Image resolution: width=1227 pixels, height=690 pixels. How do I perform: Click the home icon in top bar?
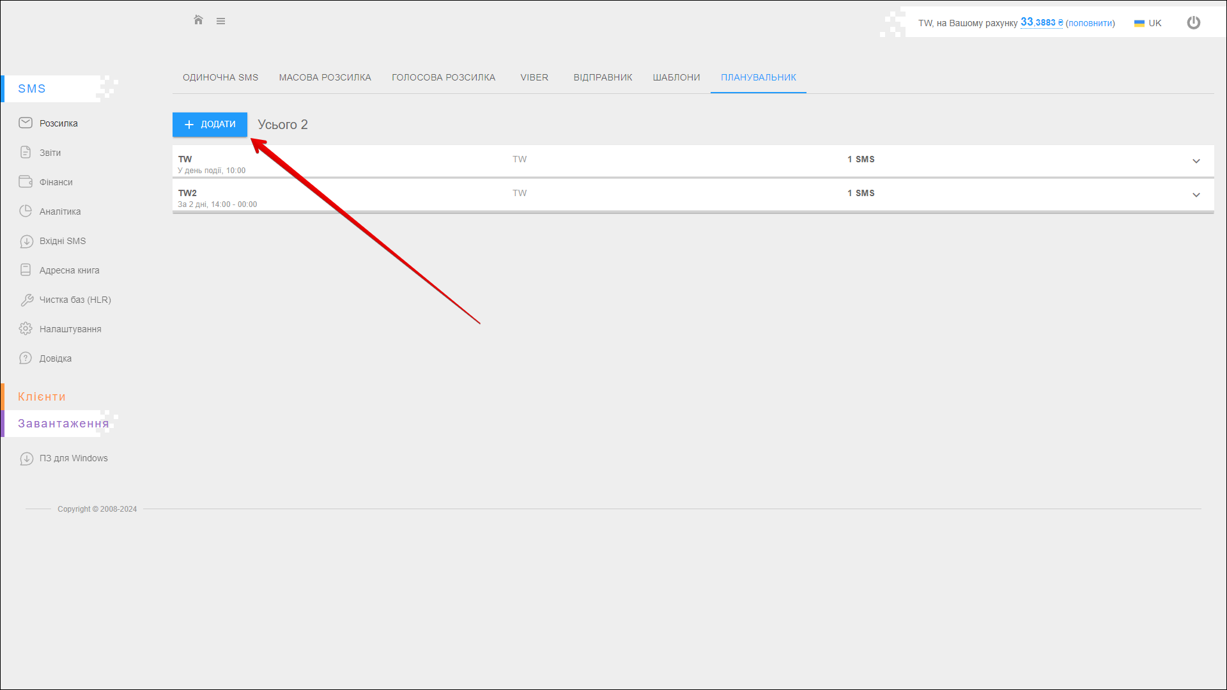coord(198,20)
